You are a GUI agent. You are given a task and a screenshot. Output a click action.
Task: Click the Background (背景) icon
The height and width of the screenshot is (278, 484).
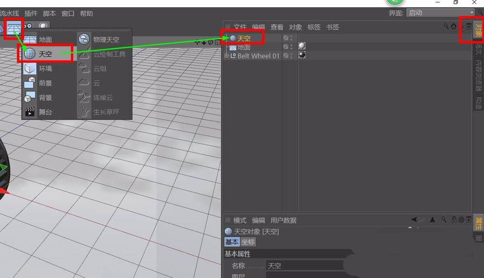point(30,97)
